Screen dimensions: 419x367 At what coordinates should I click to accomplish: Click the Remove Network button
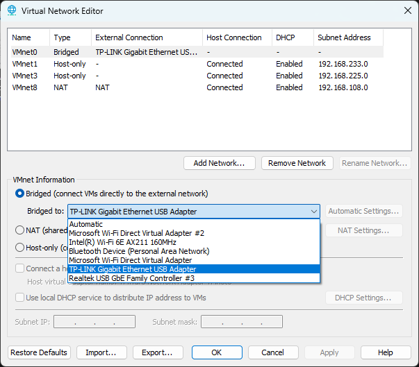(x=297, y=163)
